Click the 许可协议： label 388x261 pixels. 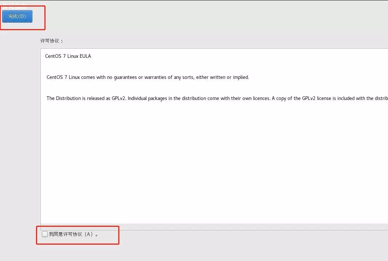coord(51,41)
